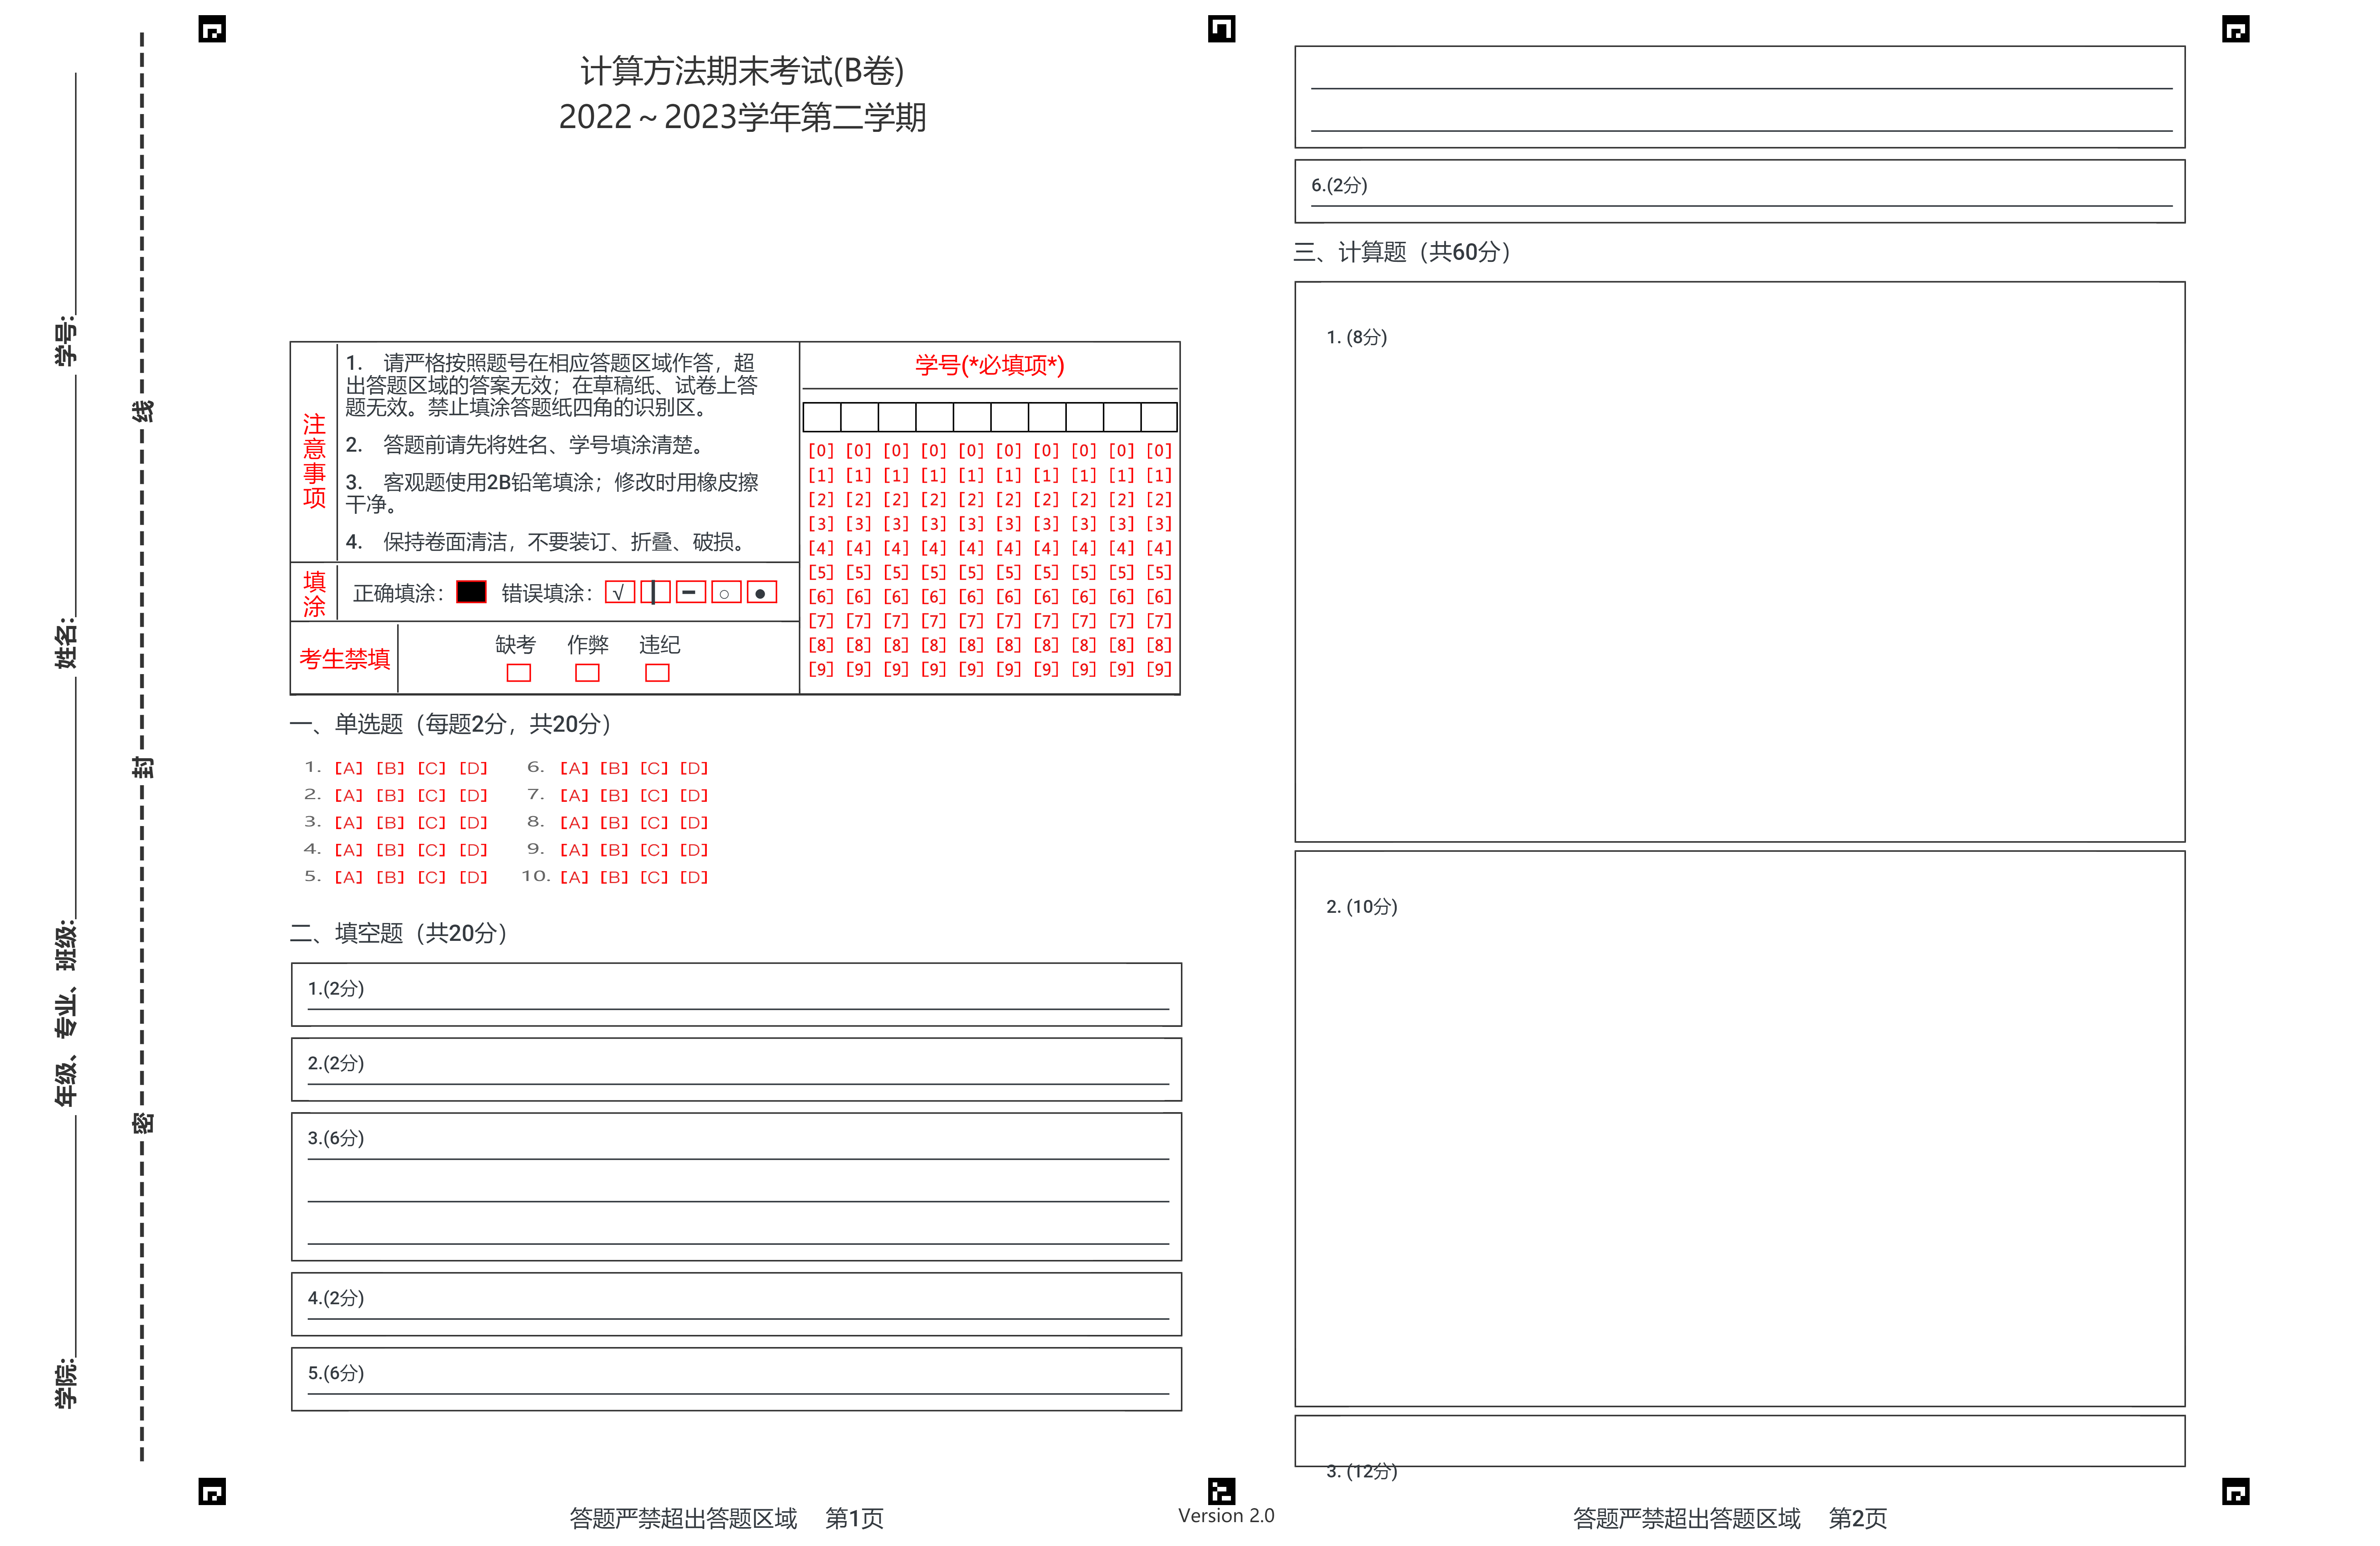Click the first student ID digit box

point(822,417)
